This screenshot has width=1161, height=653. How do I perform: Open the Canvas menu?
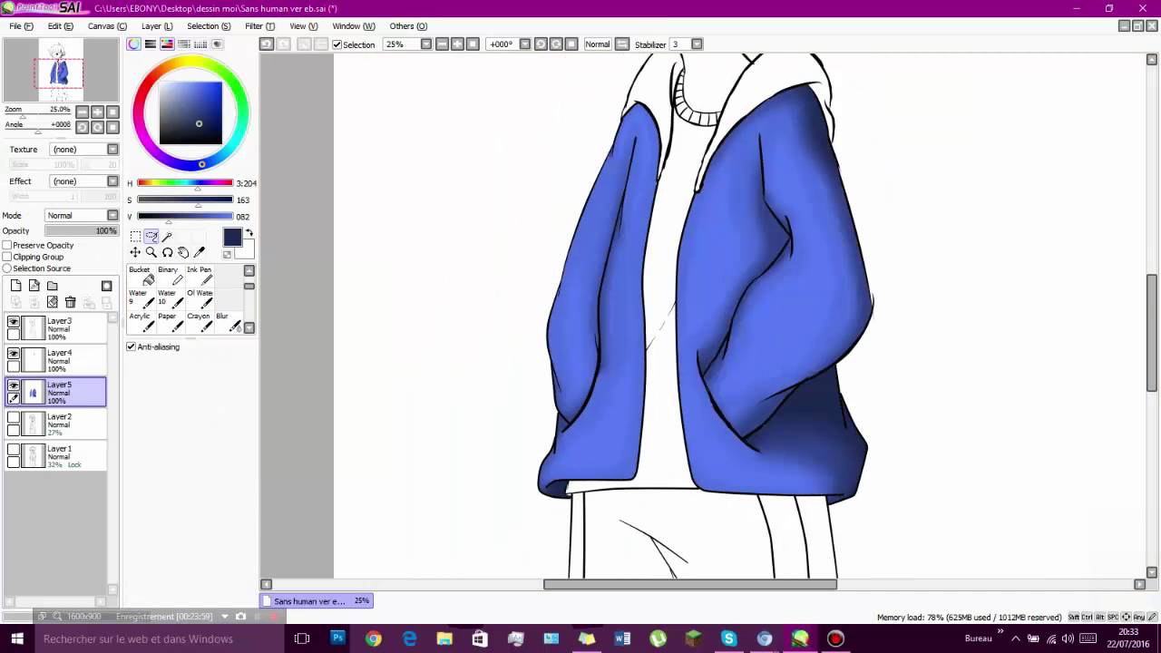[107, 26]
